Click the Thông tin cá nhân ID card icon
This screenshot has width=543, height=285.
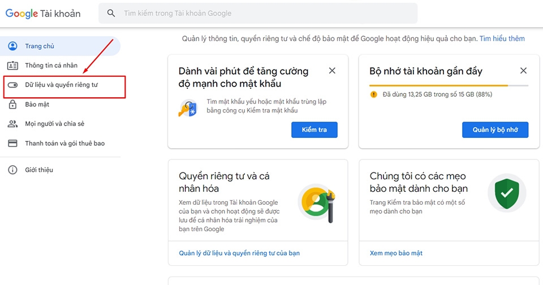(x=12, y=66)
